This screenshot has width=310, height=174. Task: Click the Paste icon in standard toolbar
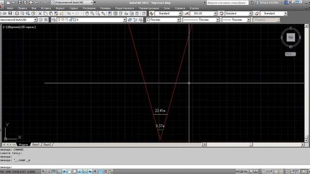pyautogui.click(x=51, y=14)
